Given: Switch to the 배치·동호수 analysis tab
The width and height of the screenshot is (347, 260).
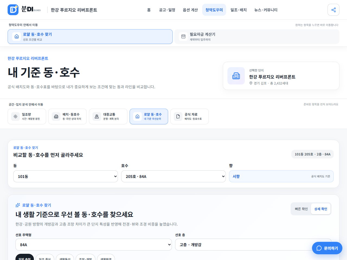Looking at the screenshot, I should coord(68,116).
